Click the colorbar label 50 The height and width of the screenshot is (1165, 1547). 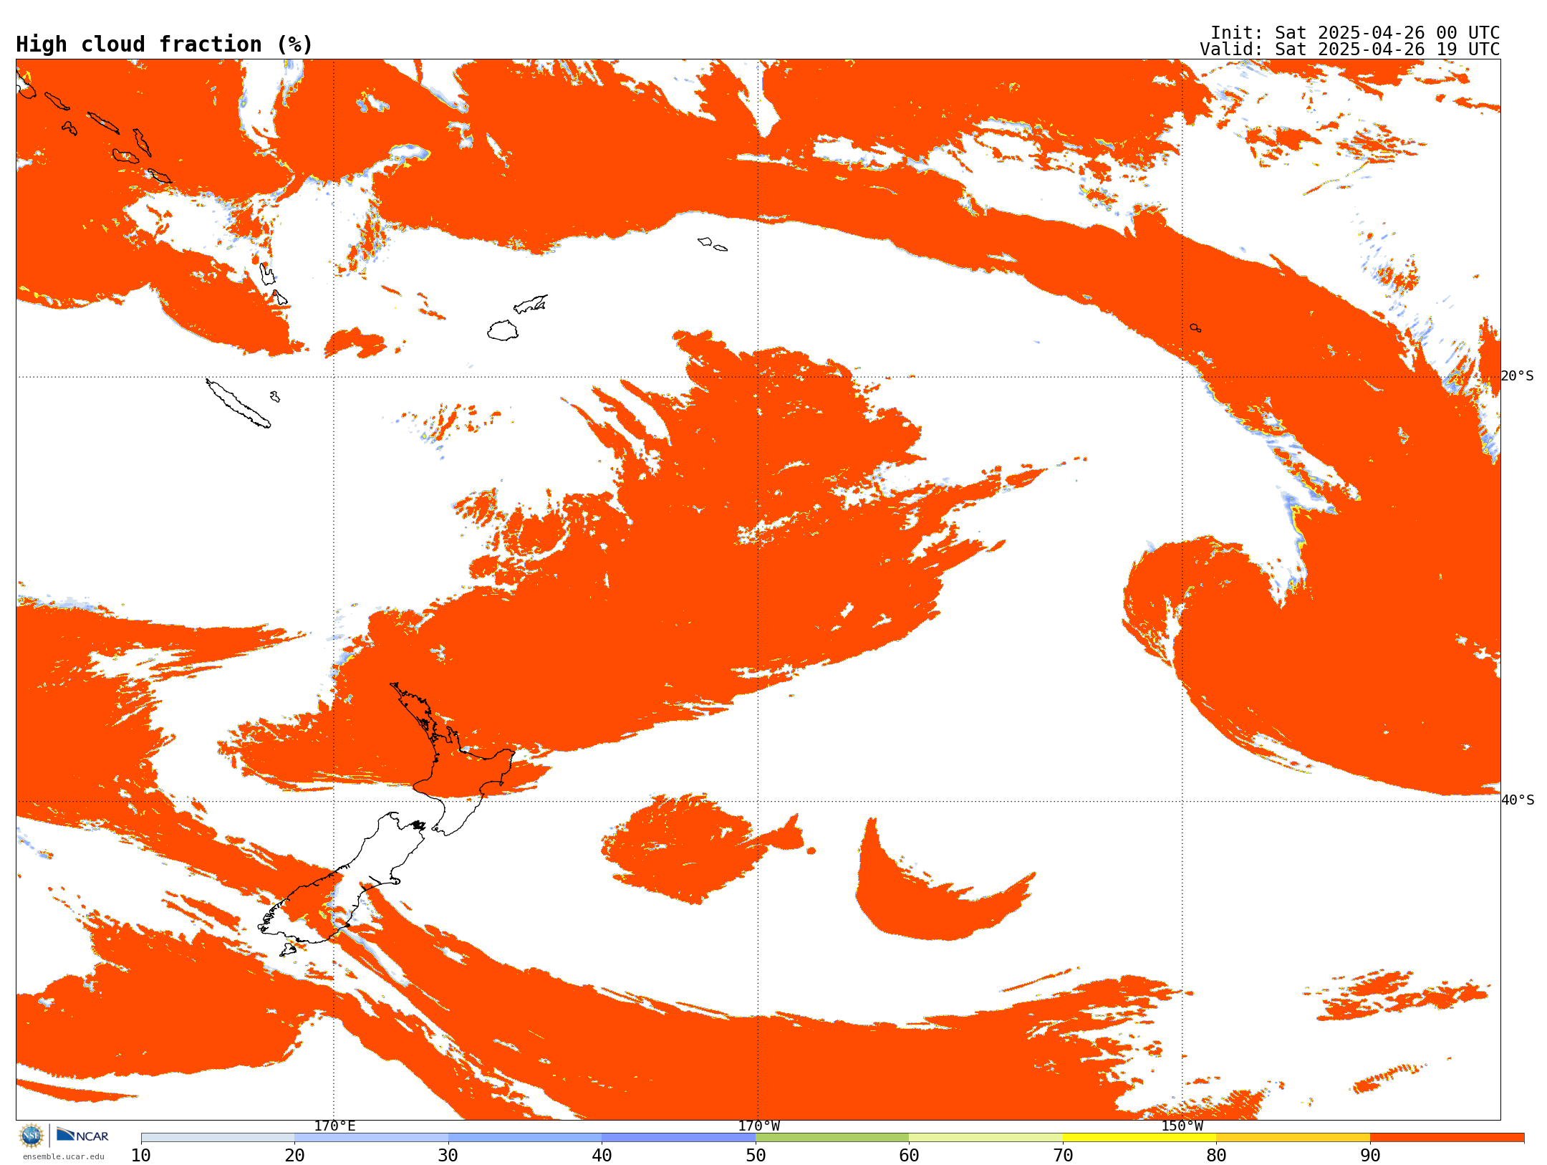coord(756,1156)
